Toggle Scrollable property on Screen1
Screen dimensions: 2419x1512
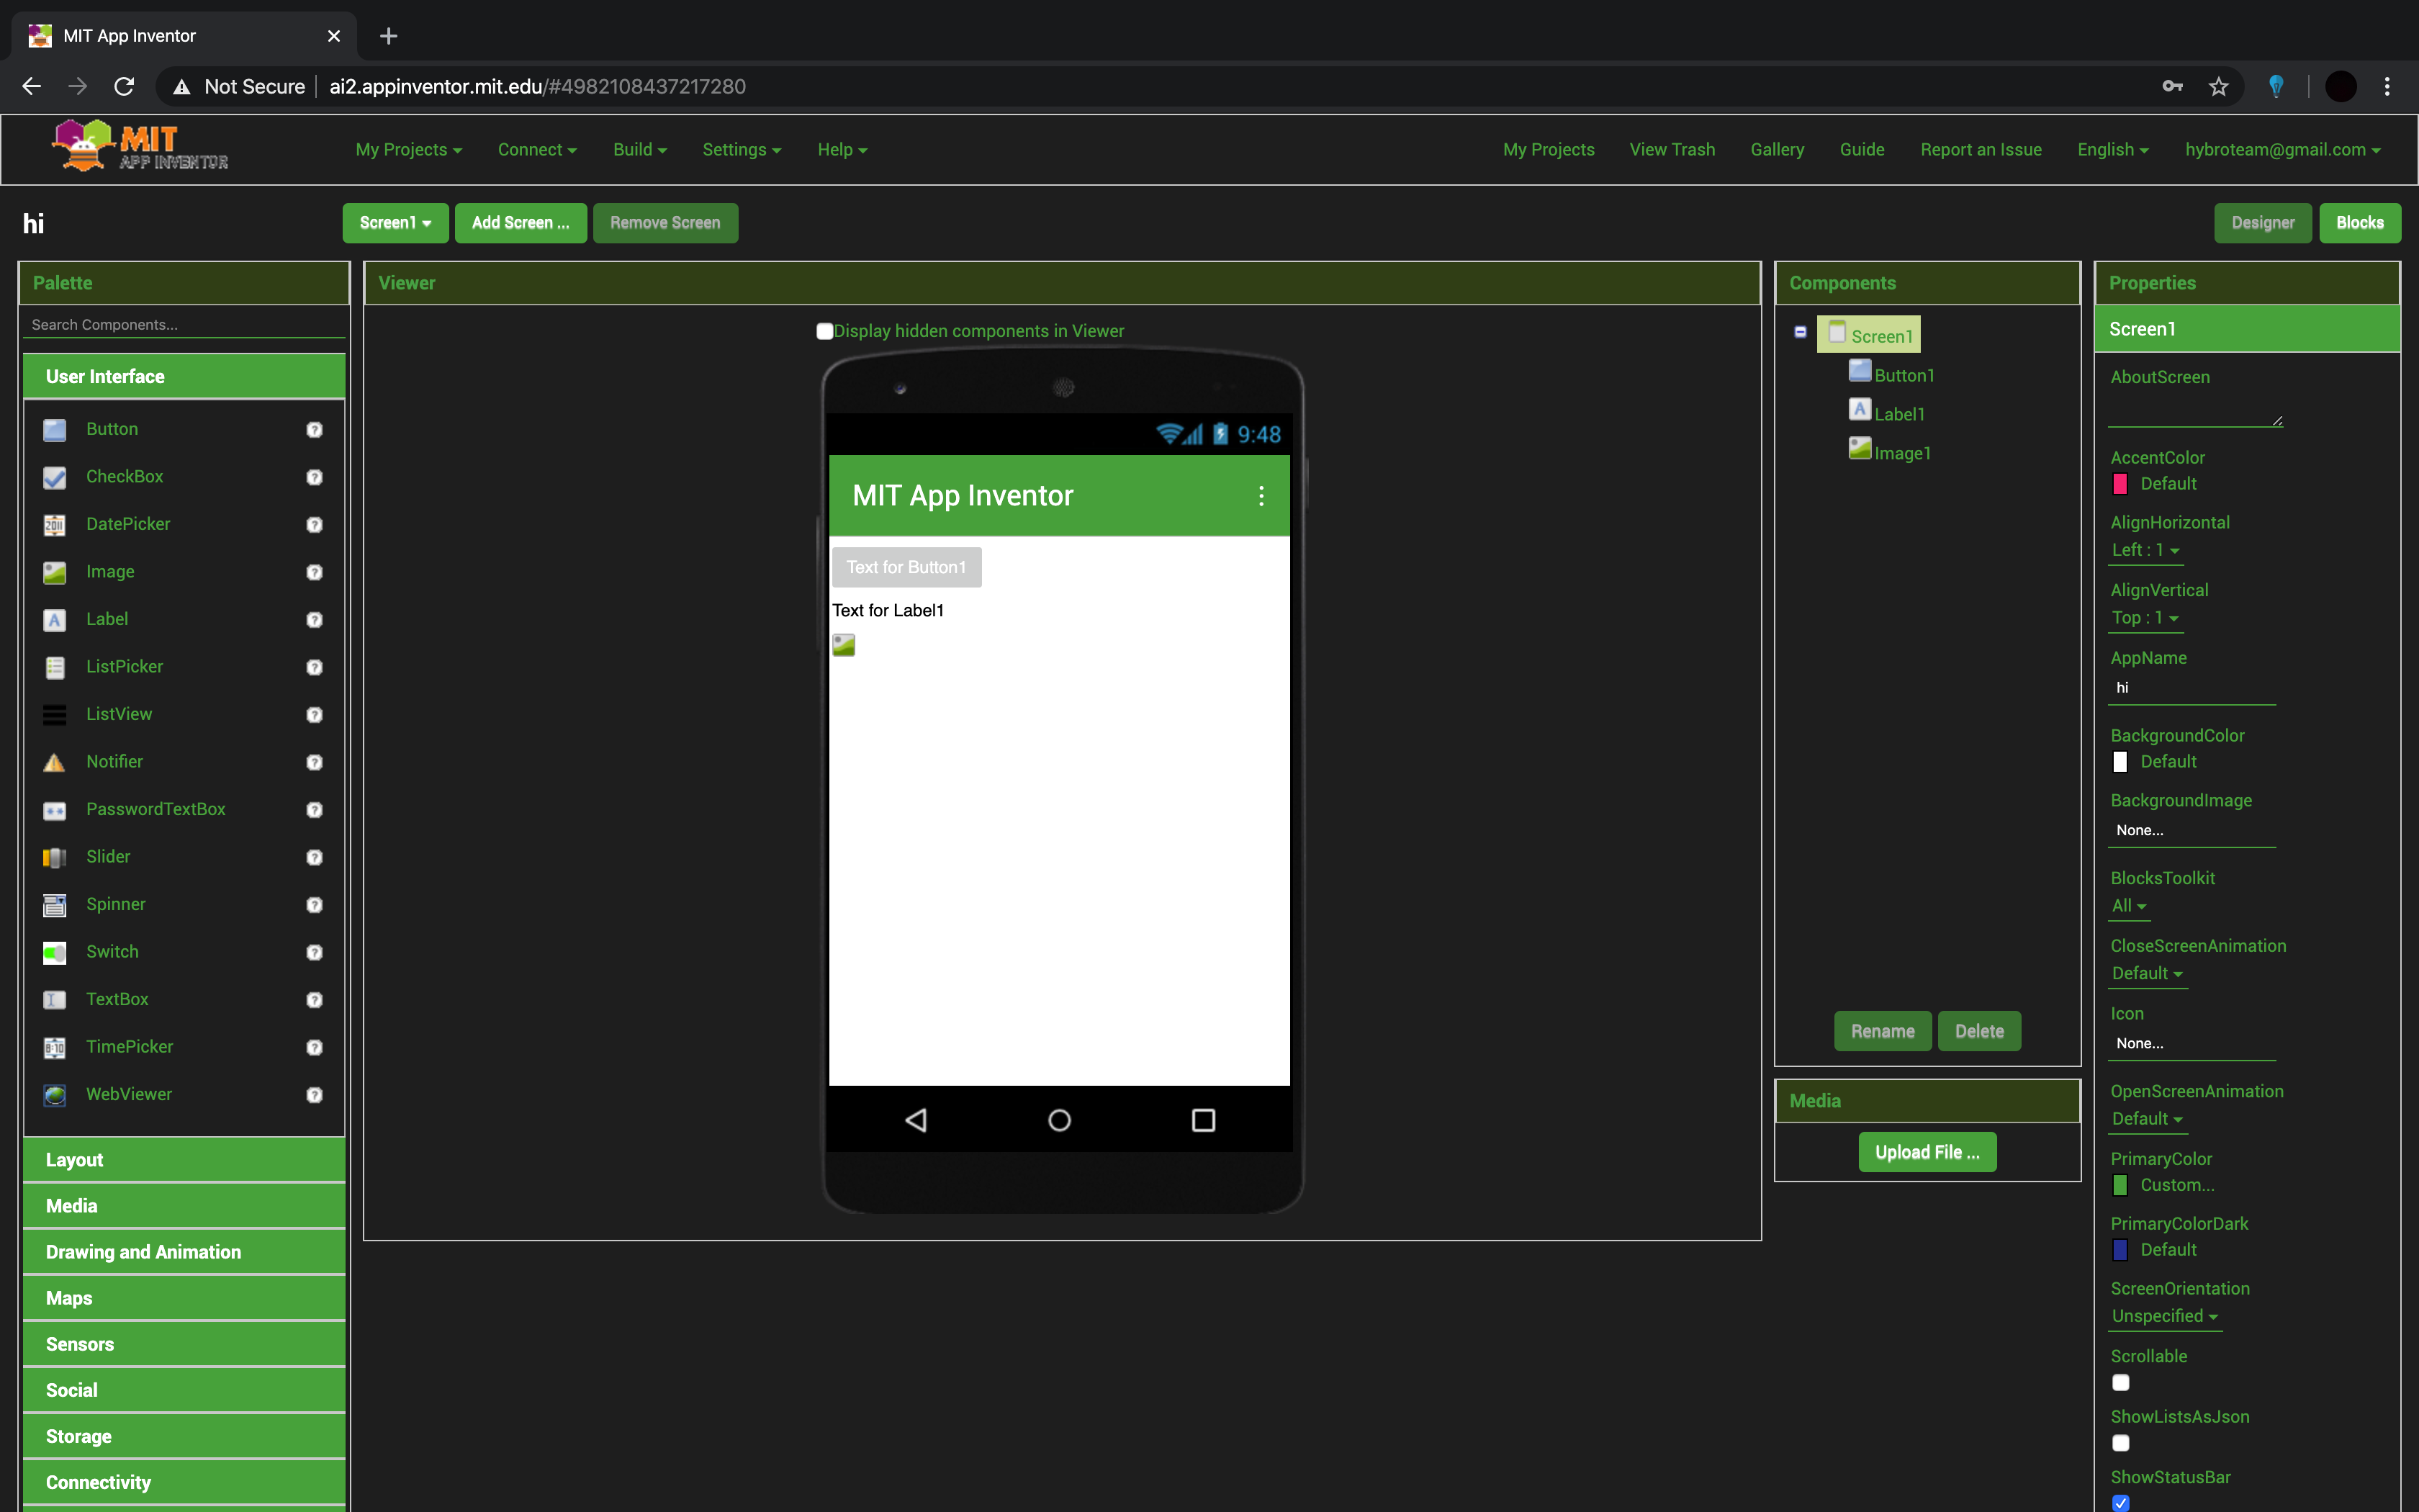point(2121,1383)
